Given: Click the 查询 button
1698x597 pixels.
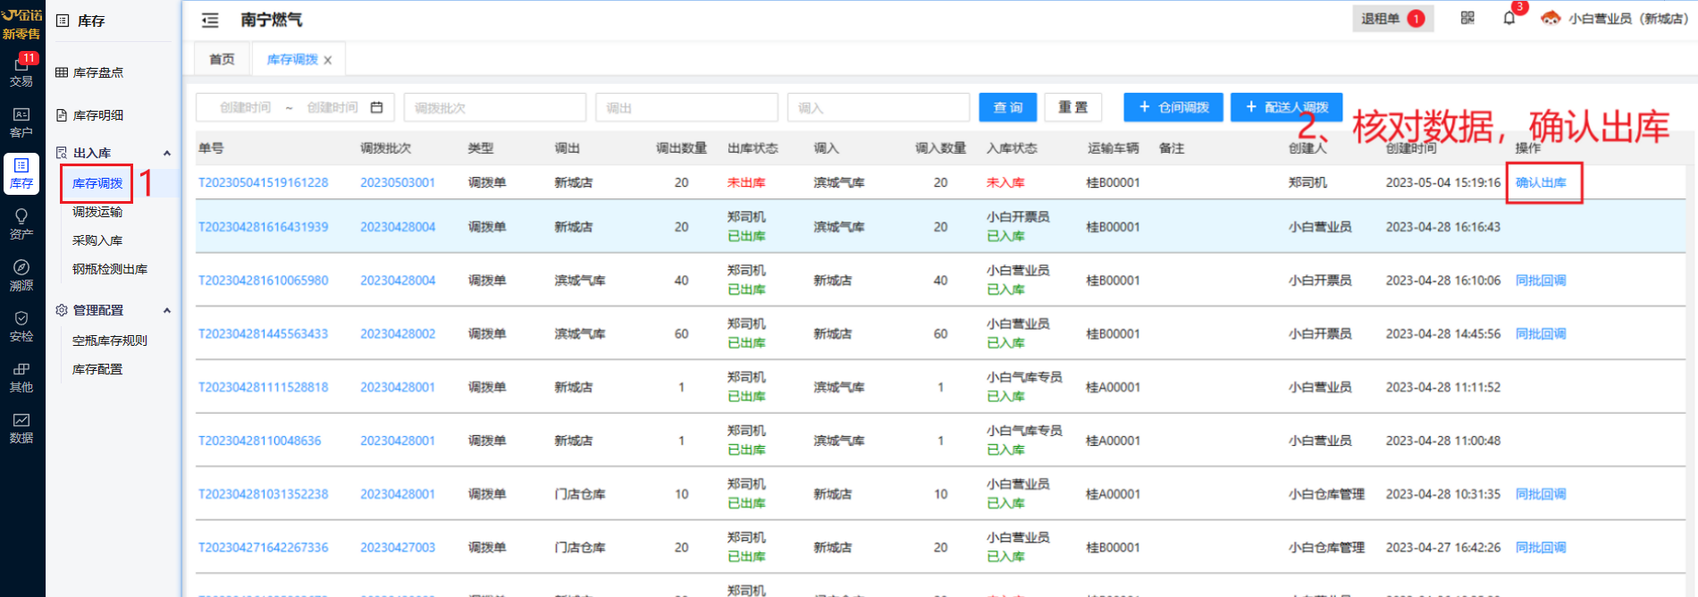Looking at the screenshot, I should point(1008,107).
